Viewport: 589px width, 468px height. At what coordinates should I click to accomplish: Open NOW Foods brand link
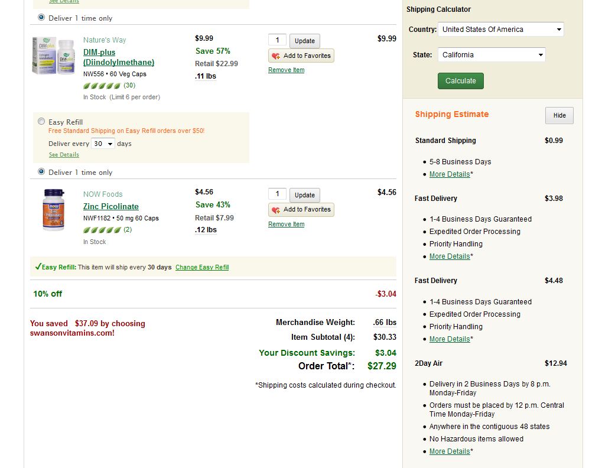103,194
